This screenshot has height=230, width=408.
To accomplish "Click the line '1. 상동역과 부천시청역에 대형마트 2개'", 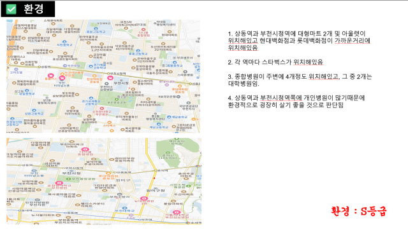I will pos(297,34).
